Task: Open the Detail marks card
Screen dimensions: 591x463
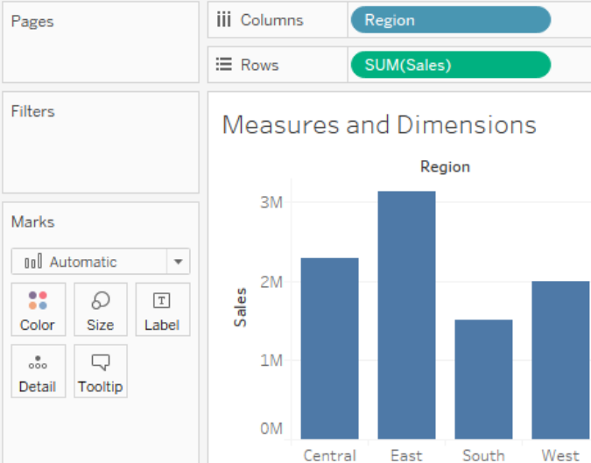Action: coord(38,371)
